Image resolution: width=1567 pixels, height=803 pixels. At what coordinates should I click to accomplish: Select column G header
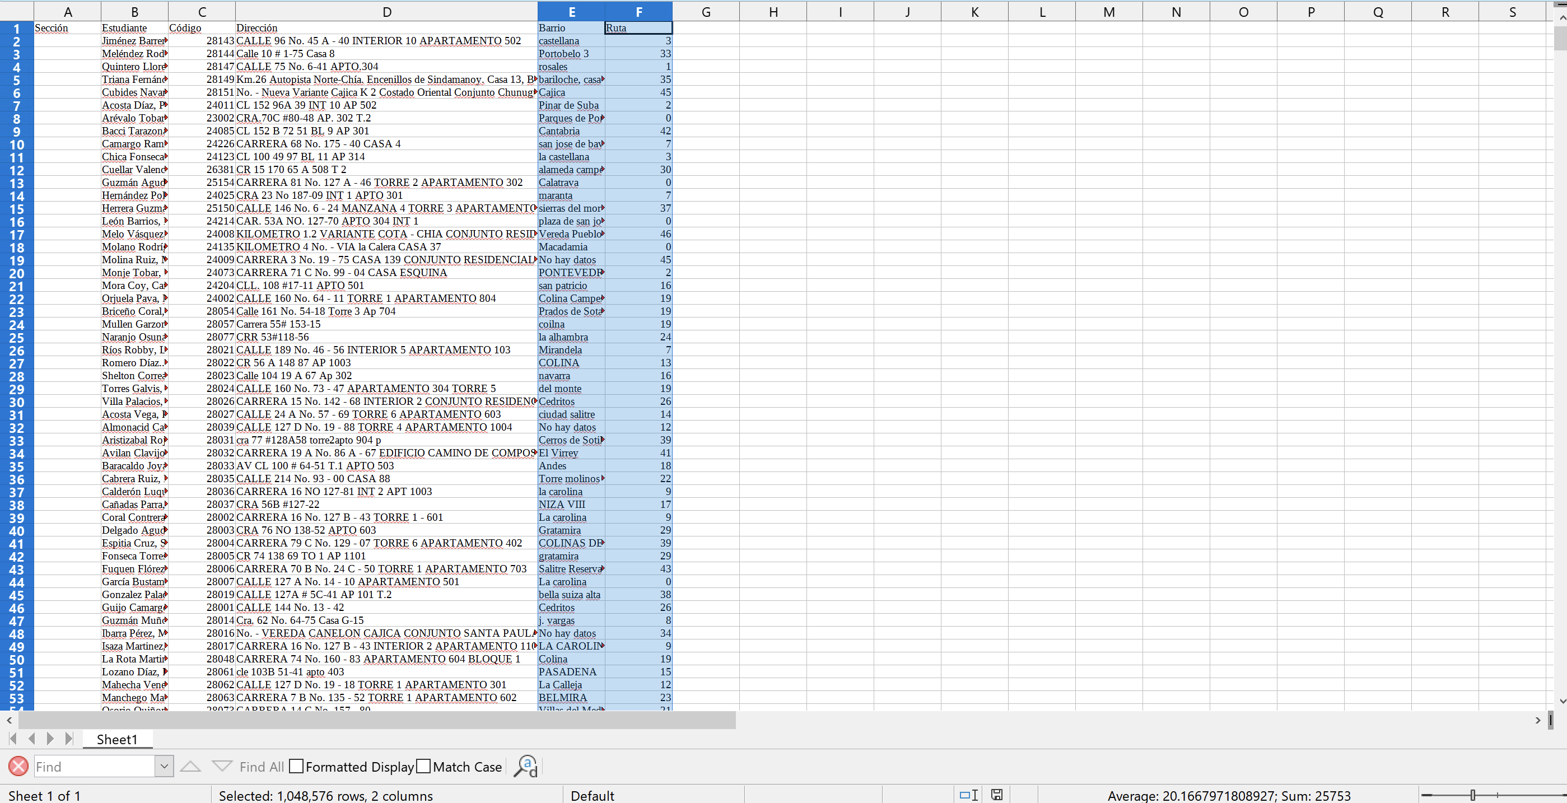tap(706, 12)
